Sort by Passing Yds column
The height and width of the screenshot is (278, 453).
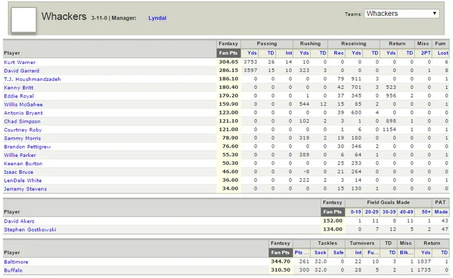252,53
